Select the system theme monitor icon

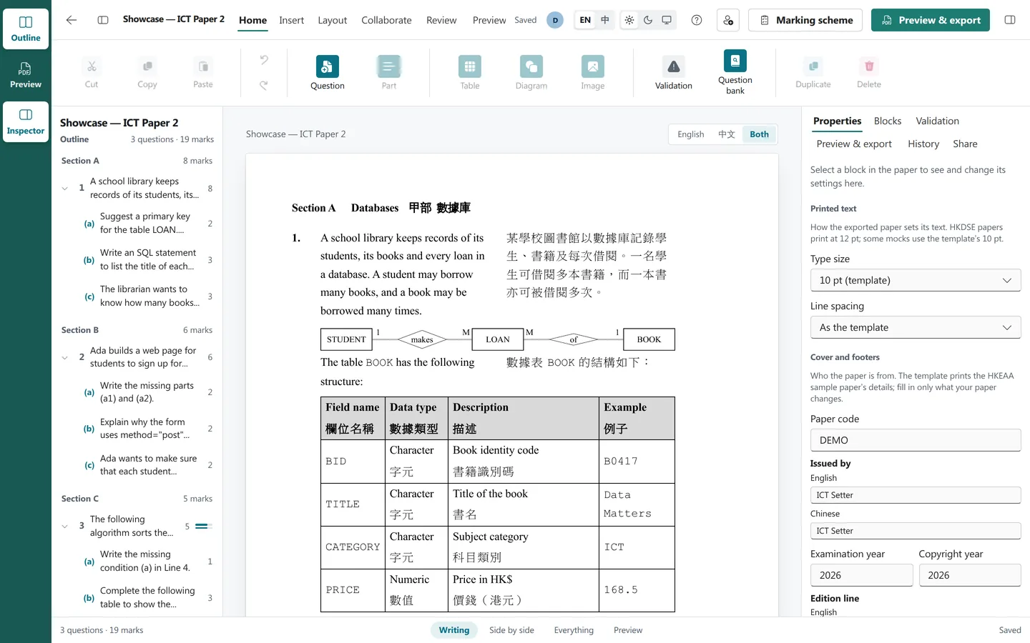(667, 20)
